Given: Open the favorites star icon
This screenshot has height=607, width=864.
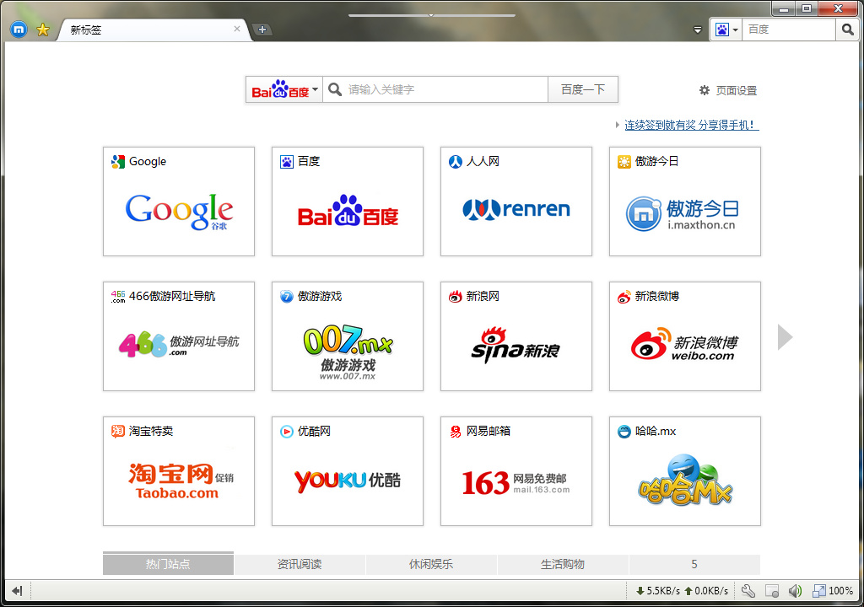Looking at the screenshot, I should click(x=42, y=30).
